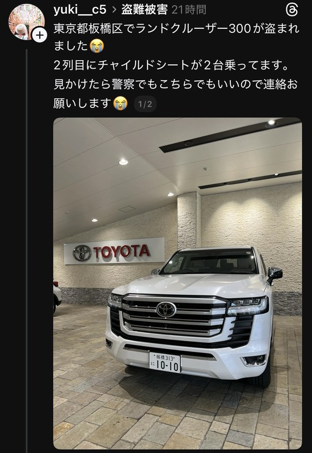Open the yuki__c5 username link
Screen dimensions: 312x453
click(80, 10)
